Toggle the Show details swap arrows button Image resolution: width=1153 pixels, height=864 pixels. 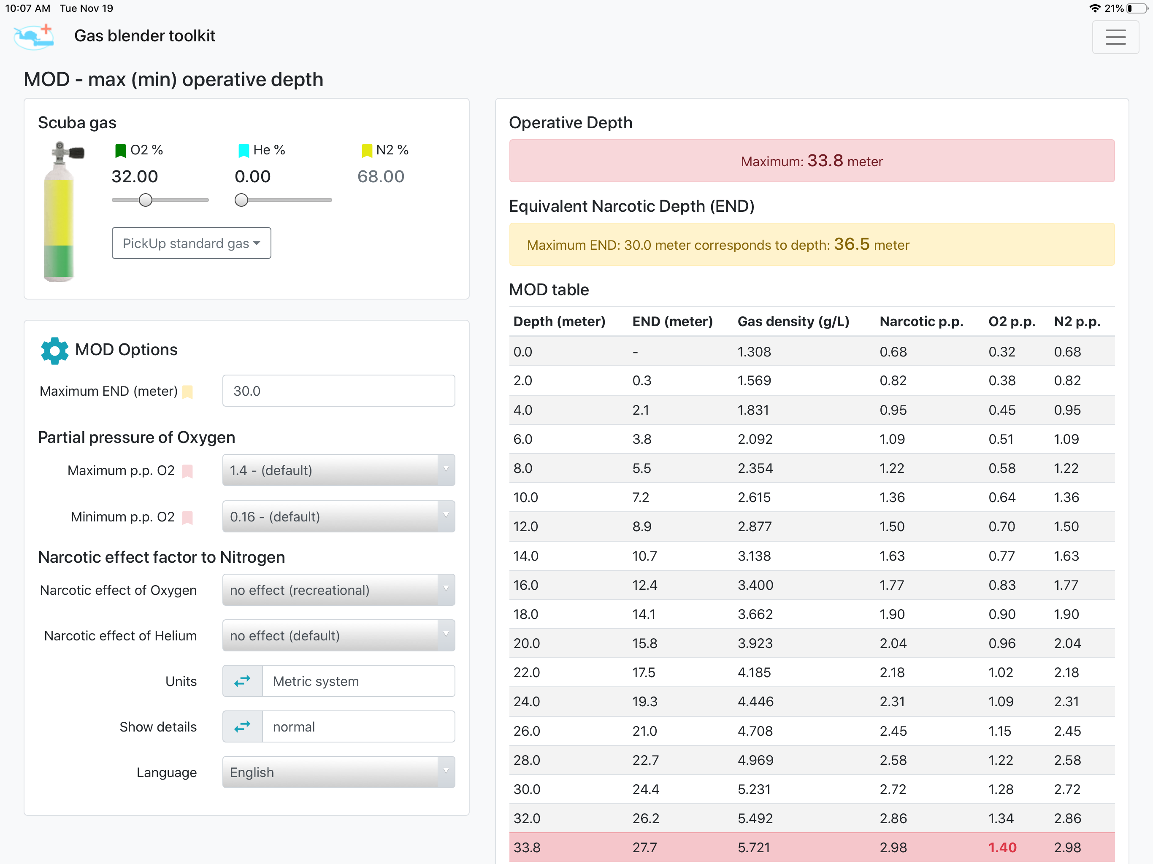click(x=242, y=726)
